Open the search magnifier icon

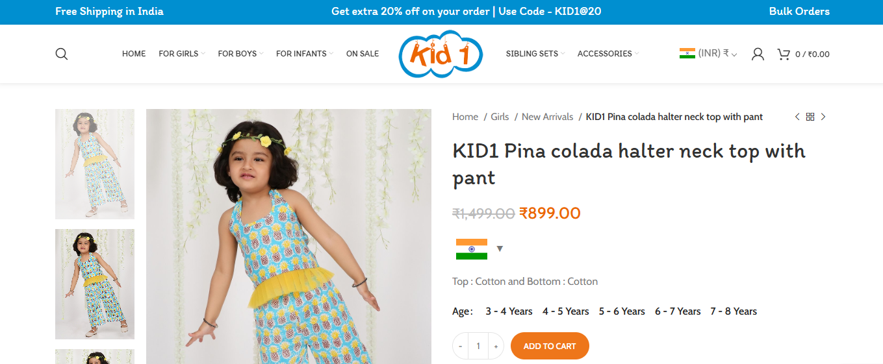click(x=62, y=54)
